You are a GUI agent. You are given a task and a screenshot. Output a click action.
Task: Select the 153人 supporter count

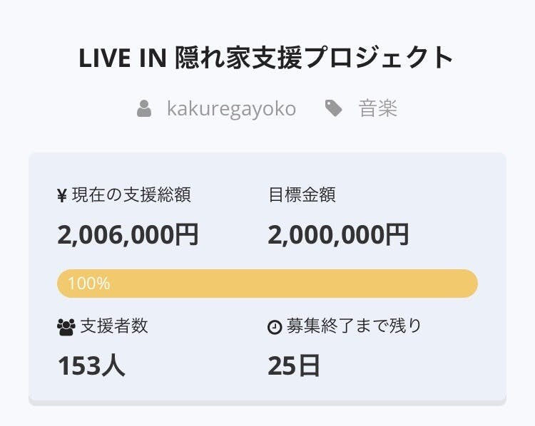click(x=91, y=365)
